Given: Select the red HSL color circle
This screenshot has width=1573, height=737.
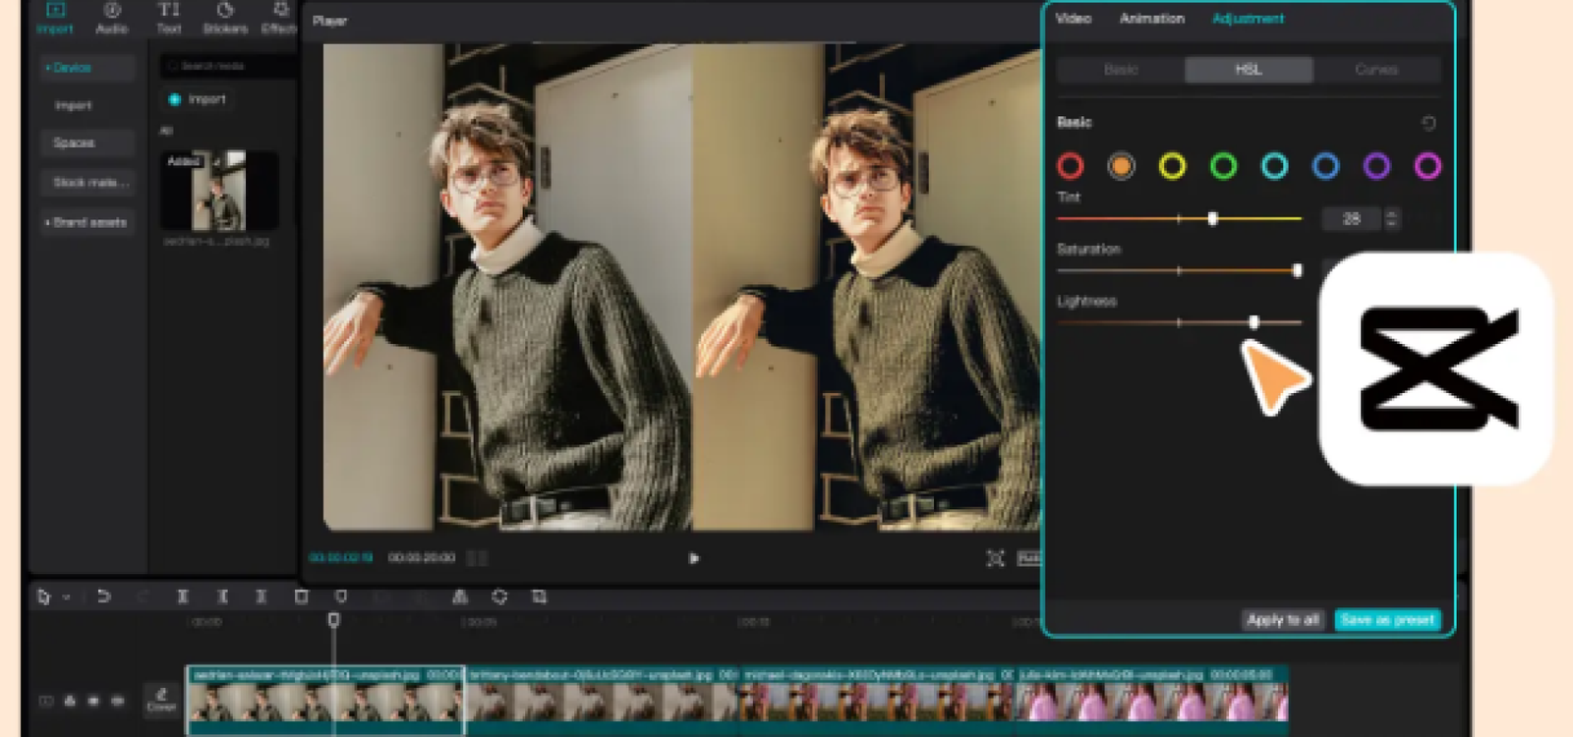Looking at the screenshot, I should (1071, 166).
